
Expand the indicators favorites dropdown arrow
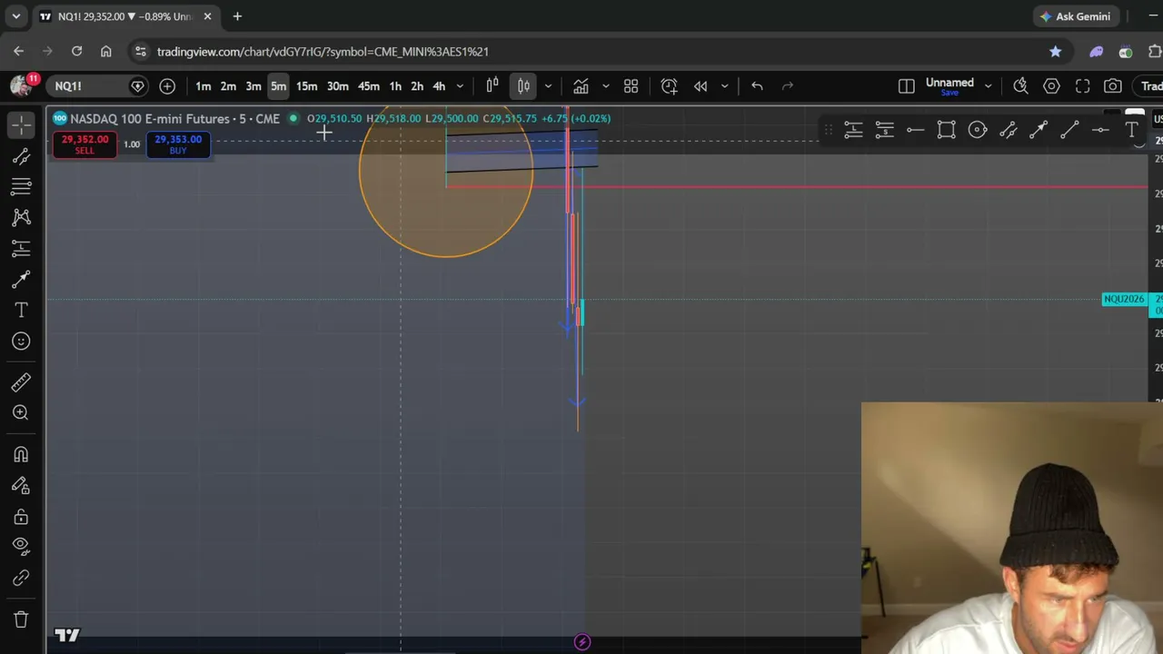pos(606,86)
